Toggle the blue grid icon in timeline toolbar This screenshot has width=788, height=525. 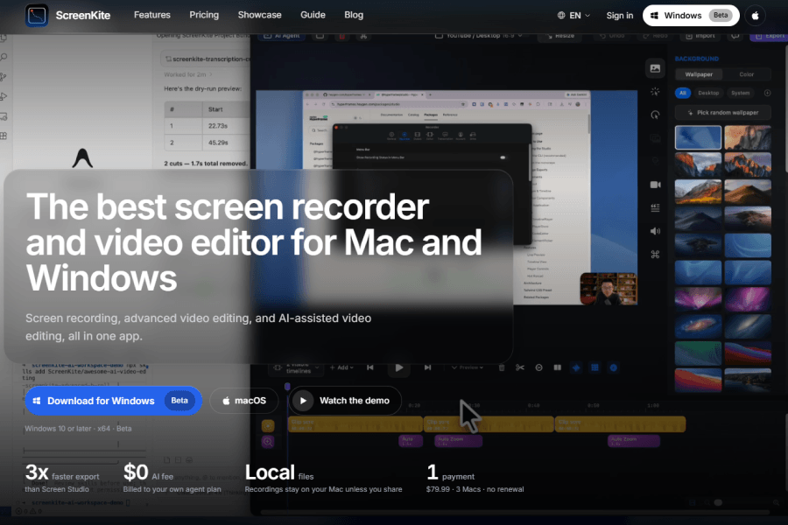[595, 367]
